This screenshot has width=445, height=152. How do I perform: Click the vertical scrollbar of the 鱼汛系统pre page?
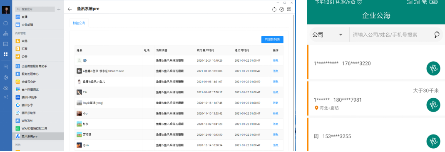tap(293, 82)
